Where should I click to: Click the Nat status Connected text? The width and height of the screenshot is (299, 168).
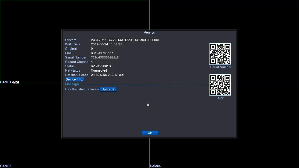click(x=99, y=70)
